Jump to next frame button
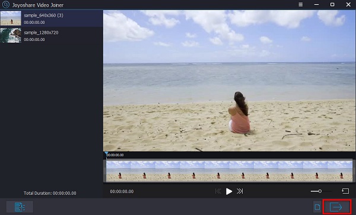Screen dimensions: 356x215 (240, 191)
